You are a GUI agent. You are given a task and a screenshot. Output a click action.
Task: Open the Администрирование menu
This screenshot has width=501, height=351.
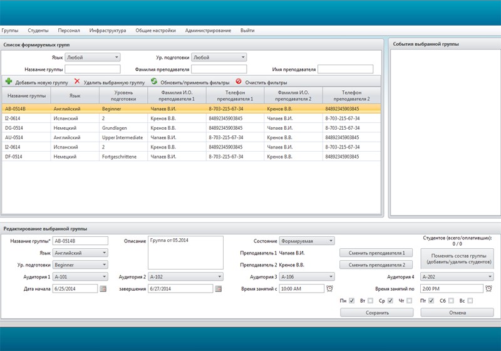click(208, 30)
